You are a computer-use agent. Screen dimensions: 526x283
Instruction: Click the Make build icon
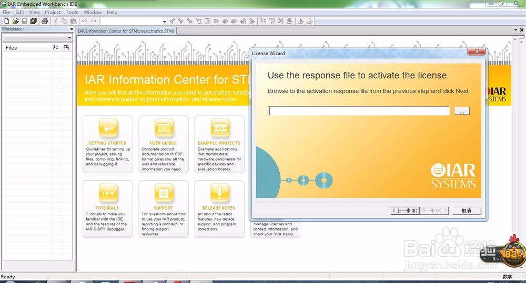[x=272, y=21]
